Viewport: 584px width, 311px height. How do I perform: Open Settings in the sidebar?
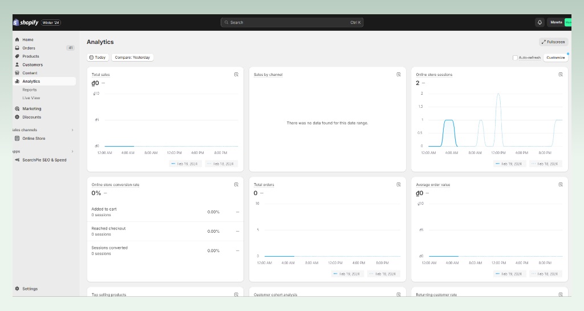(x=30, y=289)
